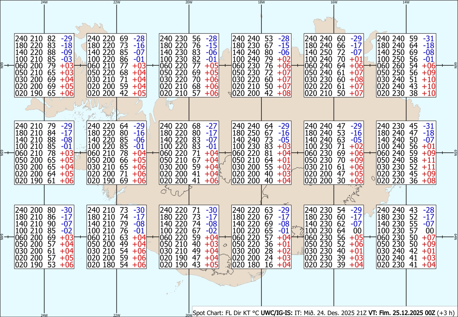Click the 16 knot wind speed value

(268, 265)
